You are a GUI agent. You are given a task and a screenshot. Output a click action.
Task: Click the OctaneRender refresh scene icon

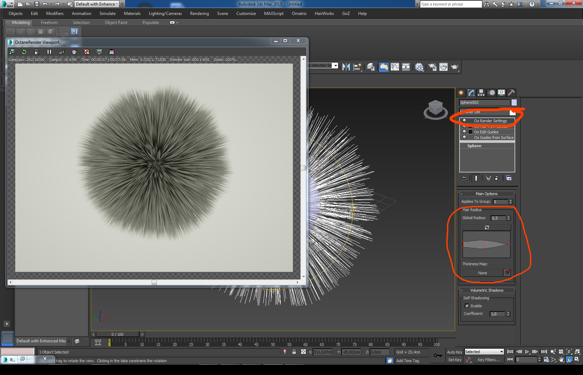click(24, 52)
